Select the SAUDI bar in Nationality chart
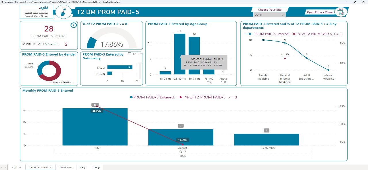Screen dimensions: 368x170 120,67
